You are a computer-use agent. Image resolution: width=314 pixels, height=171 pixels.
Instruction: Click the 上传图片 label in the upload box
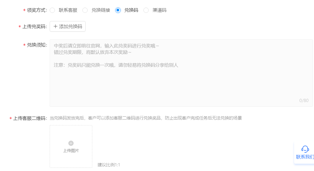(x=71, y=151)
